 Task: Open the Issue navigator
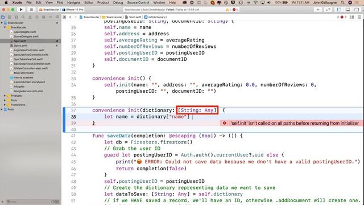(30, 17)
